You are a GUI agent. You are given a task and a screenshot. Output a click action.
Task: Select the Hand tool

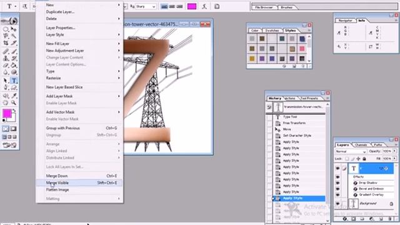point(6,102)
